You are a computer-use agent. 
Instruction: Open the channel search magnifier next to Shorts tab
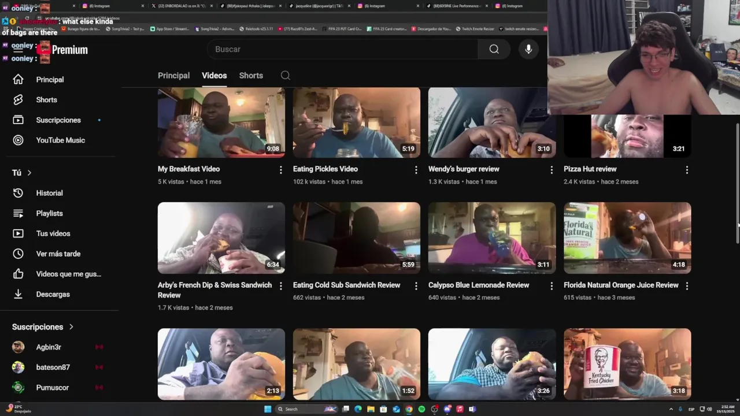[x=286, y=75]
